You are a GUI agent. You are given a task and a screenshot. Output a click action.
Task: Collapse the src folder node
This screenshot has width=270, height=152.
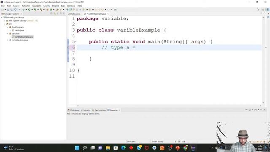pyautogui.click(x=5, y=24)
